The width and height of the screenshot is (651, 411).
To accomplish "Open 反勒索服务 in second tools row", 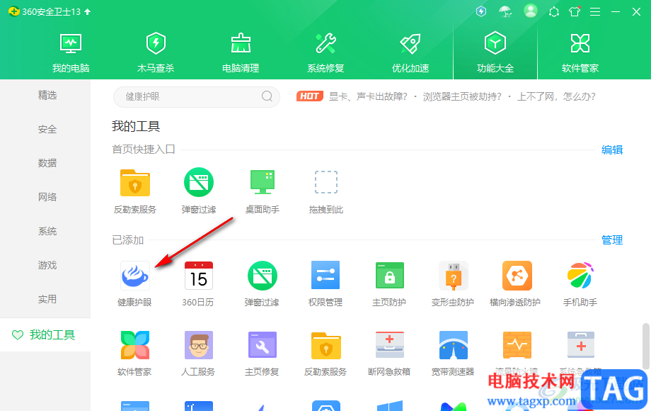I will click(x=325, y=354).
